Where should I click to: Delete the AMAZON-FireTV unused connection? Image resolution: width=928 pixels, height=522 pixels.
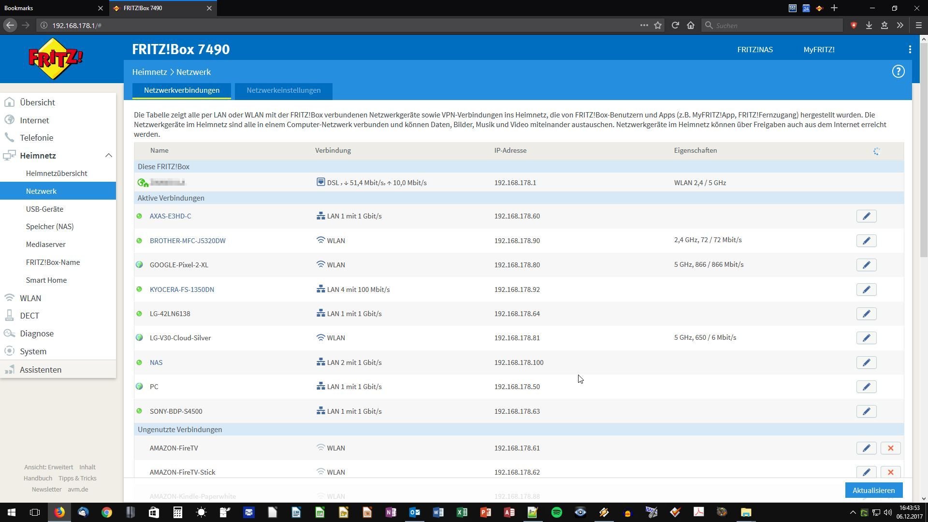890,448
